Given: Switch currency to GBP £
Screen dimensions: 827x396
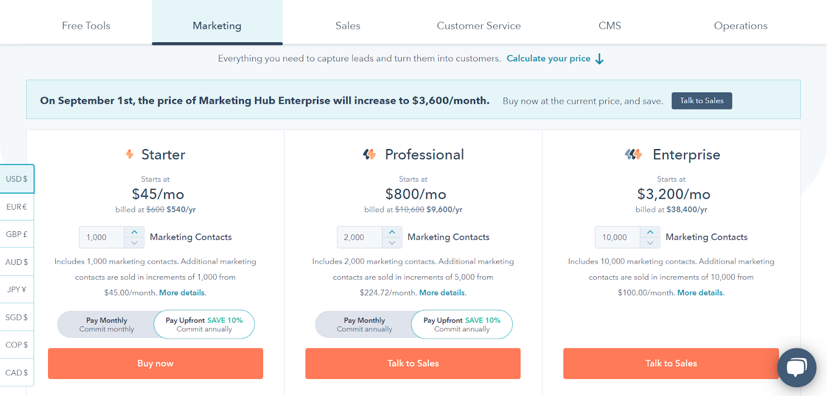Looking at the screenshot, I should (x=17, y=234).
